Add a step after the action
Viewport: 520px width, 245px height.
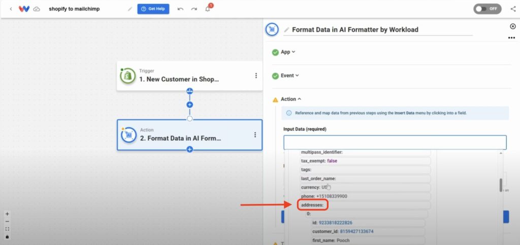[x=190, y=149]
